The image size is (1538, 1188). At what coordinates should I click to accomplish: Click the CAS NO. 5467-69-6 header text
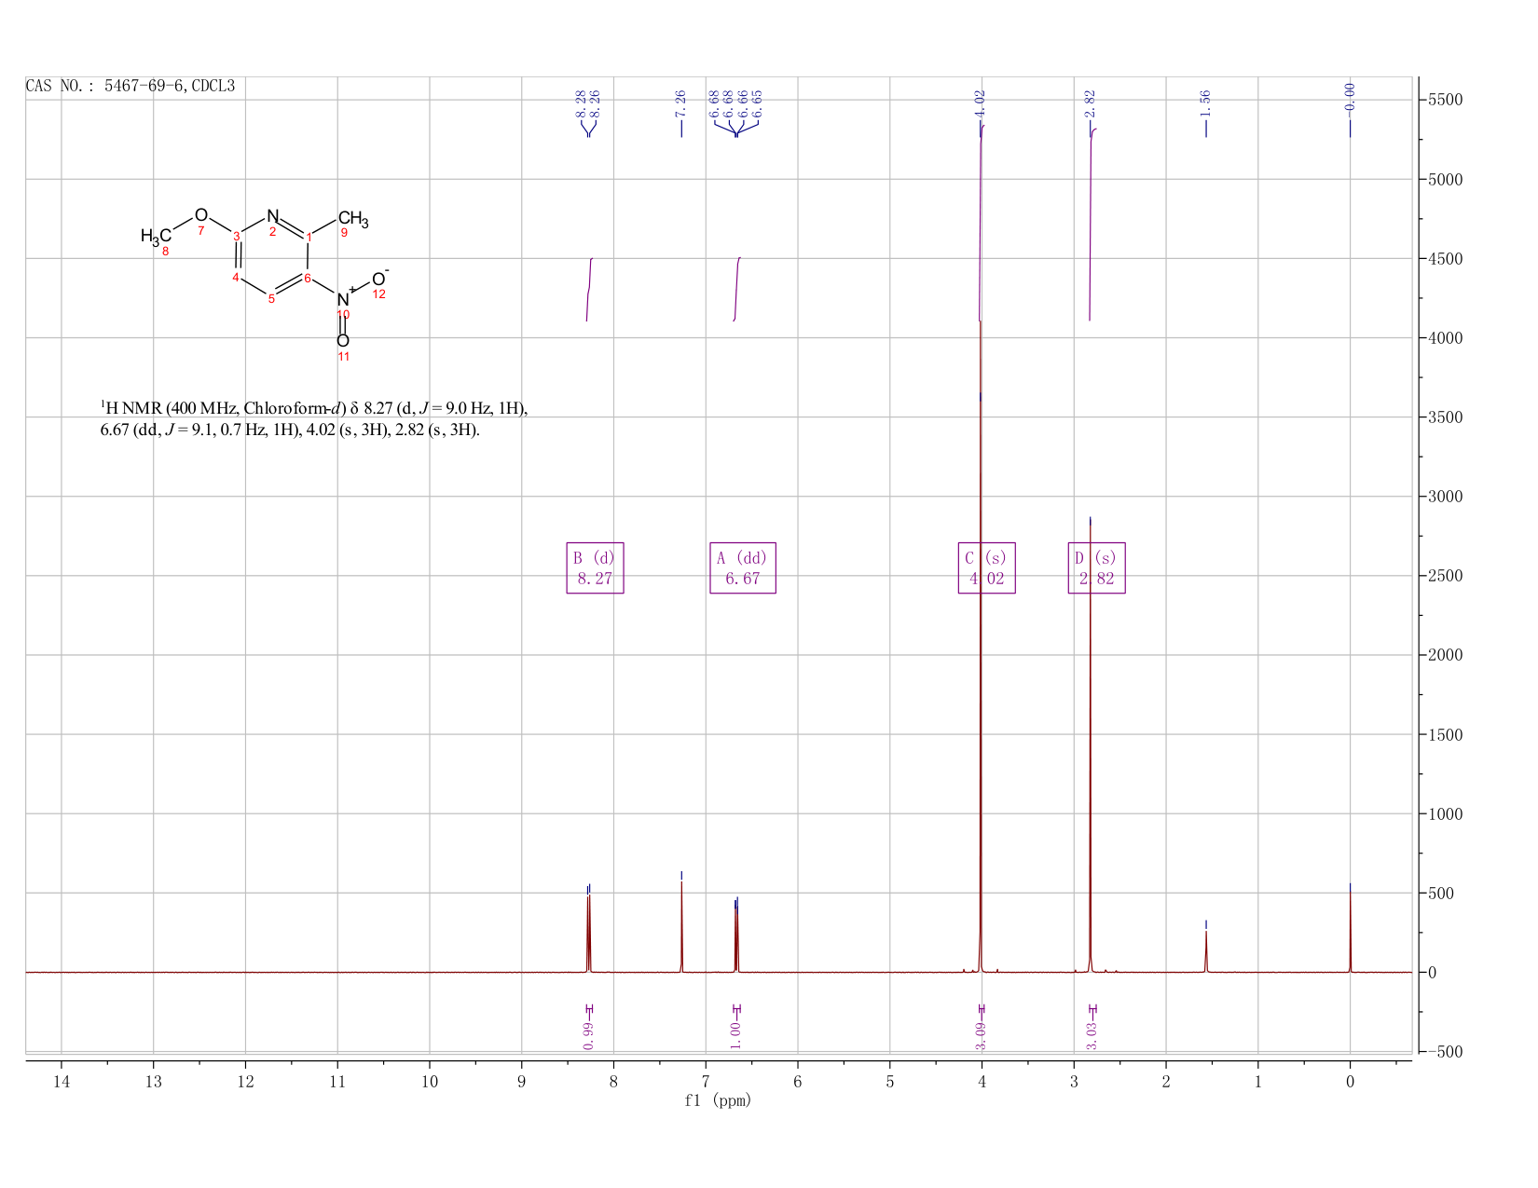[x=130, y=87]
